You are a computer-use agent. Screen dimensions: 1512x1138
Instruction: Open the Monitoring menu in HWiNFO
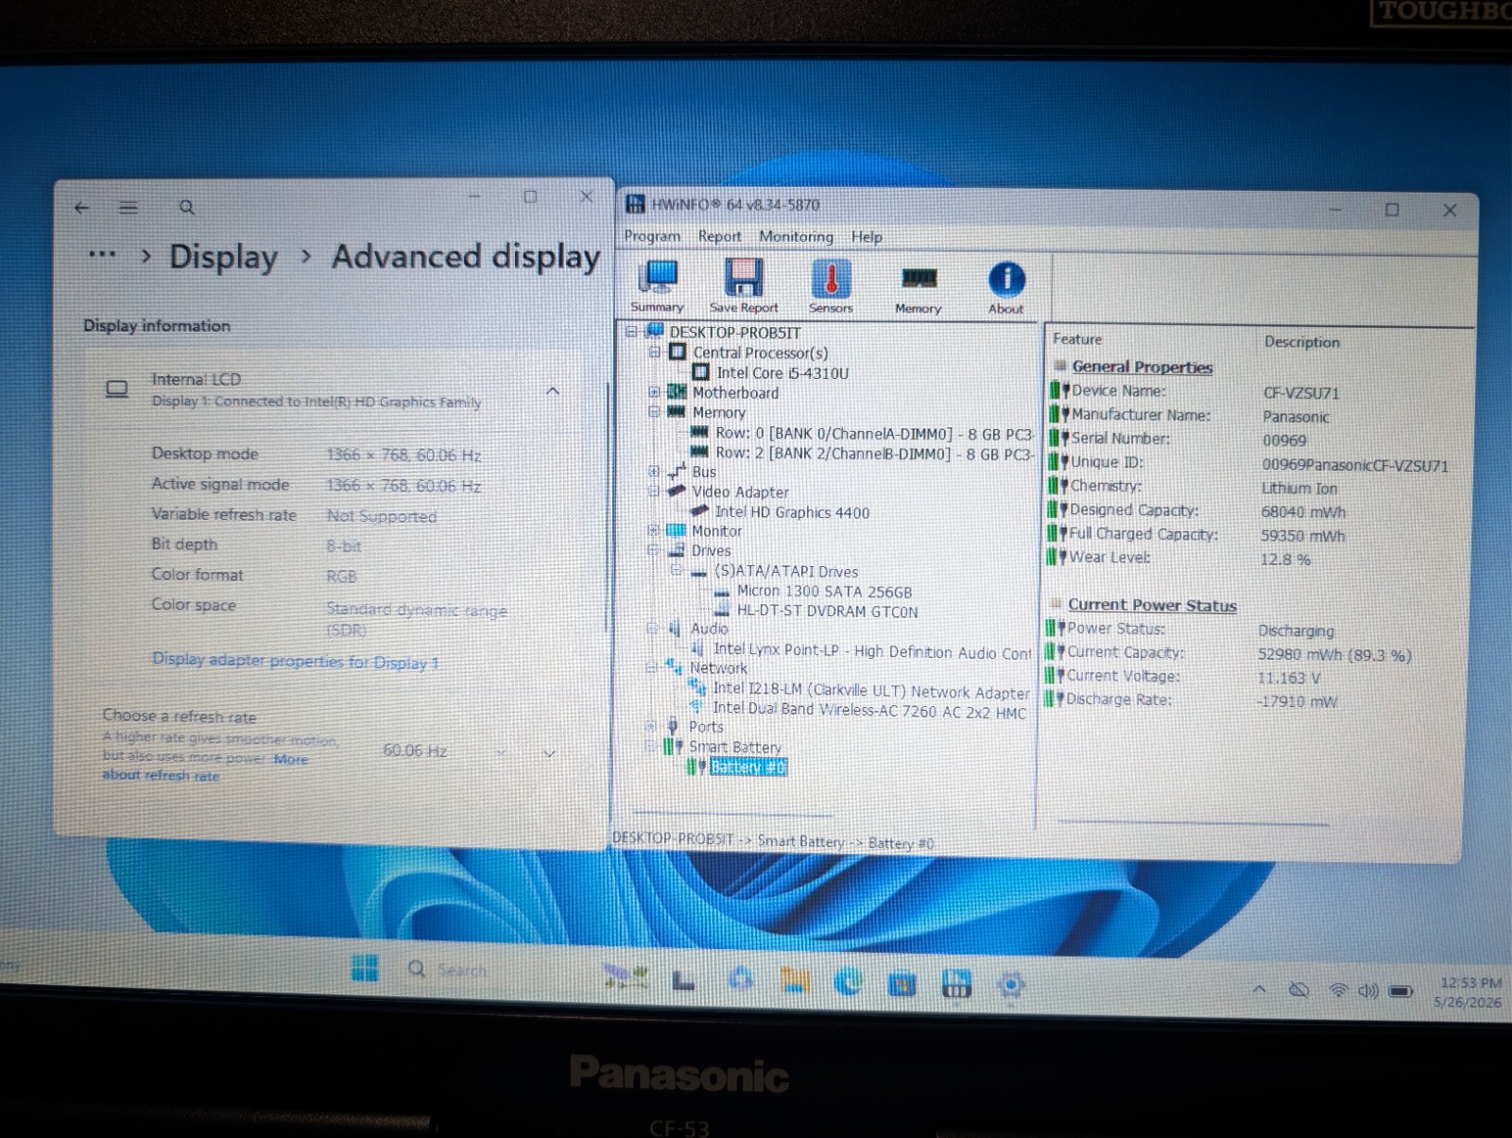click(796, 236)
